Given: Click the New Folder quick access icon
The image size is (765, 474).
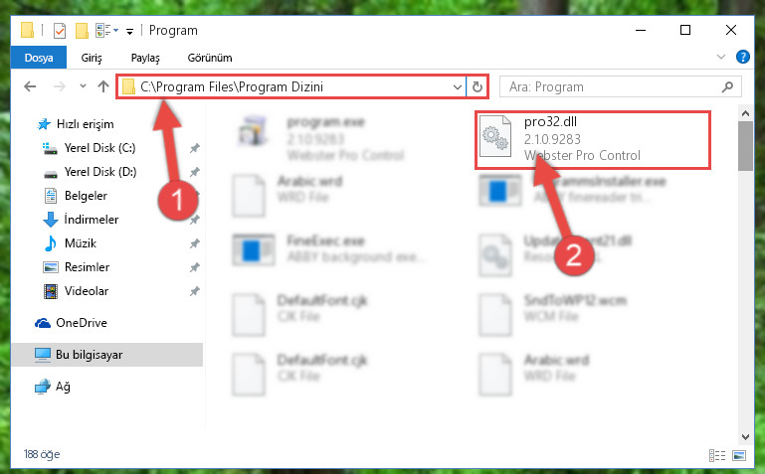Looking at the screenshot, I should (x=82, y=31).
